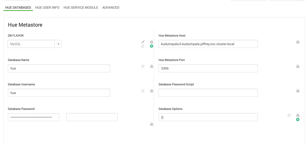
Task: Click the refresh icon for Database Name
Action: point(143,66)
